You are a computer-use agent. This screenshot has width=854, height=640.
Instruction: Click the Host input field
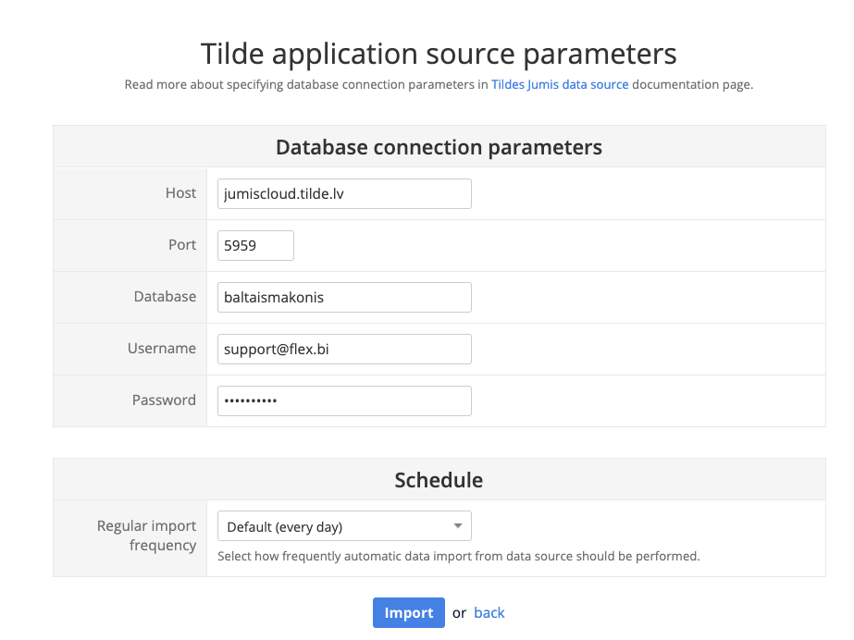coord(343,193)
